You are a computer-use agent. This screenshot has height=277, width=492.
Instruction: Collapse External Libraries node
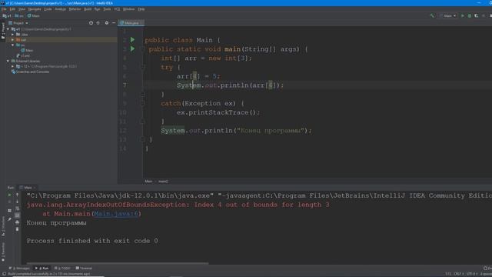8,62
